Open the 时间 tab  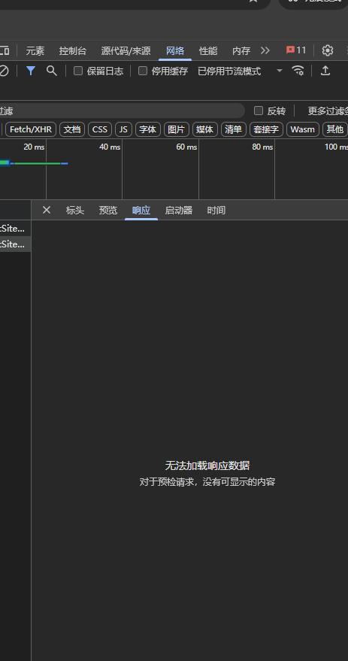[x=216, y=211]
